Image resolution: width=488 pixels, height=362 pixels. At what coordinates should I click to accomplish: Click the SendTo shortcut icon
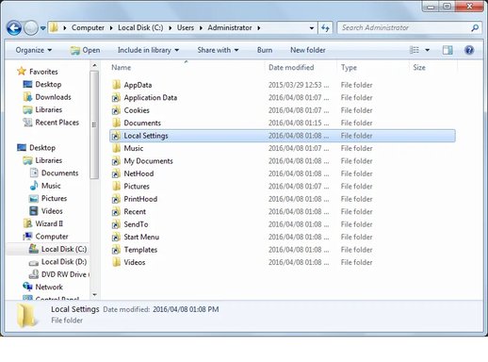[x=116, y=224]
